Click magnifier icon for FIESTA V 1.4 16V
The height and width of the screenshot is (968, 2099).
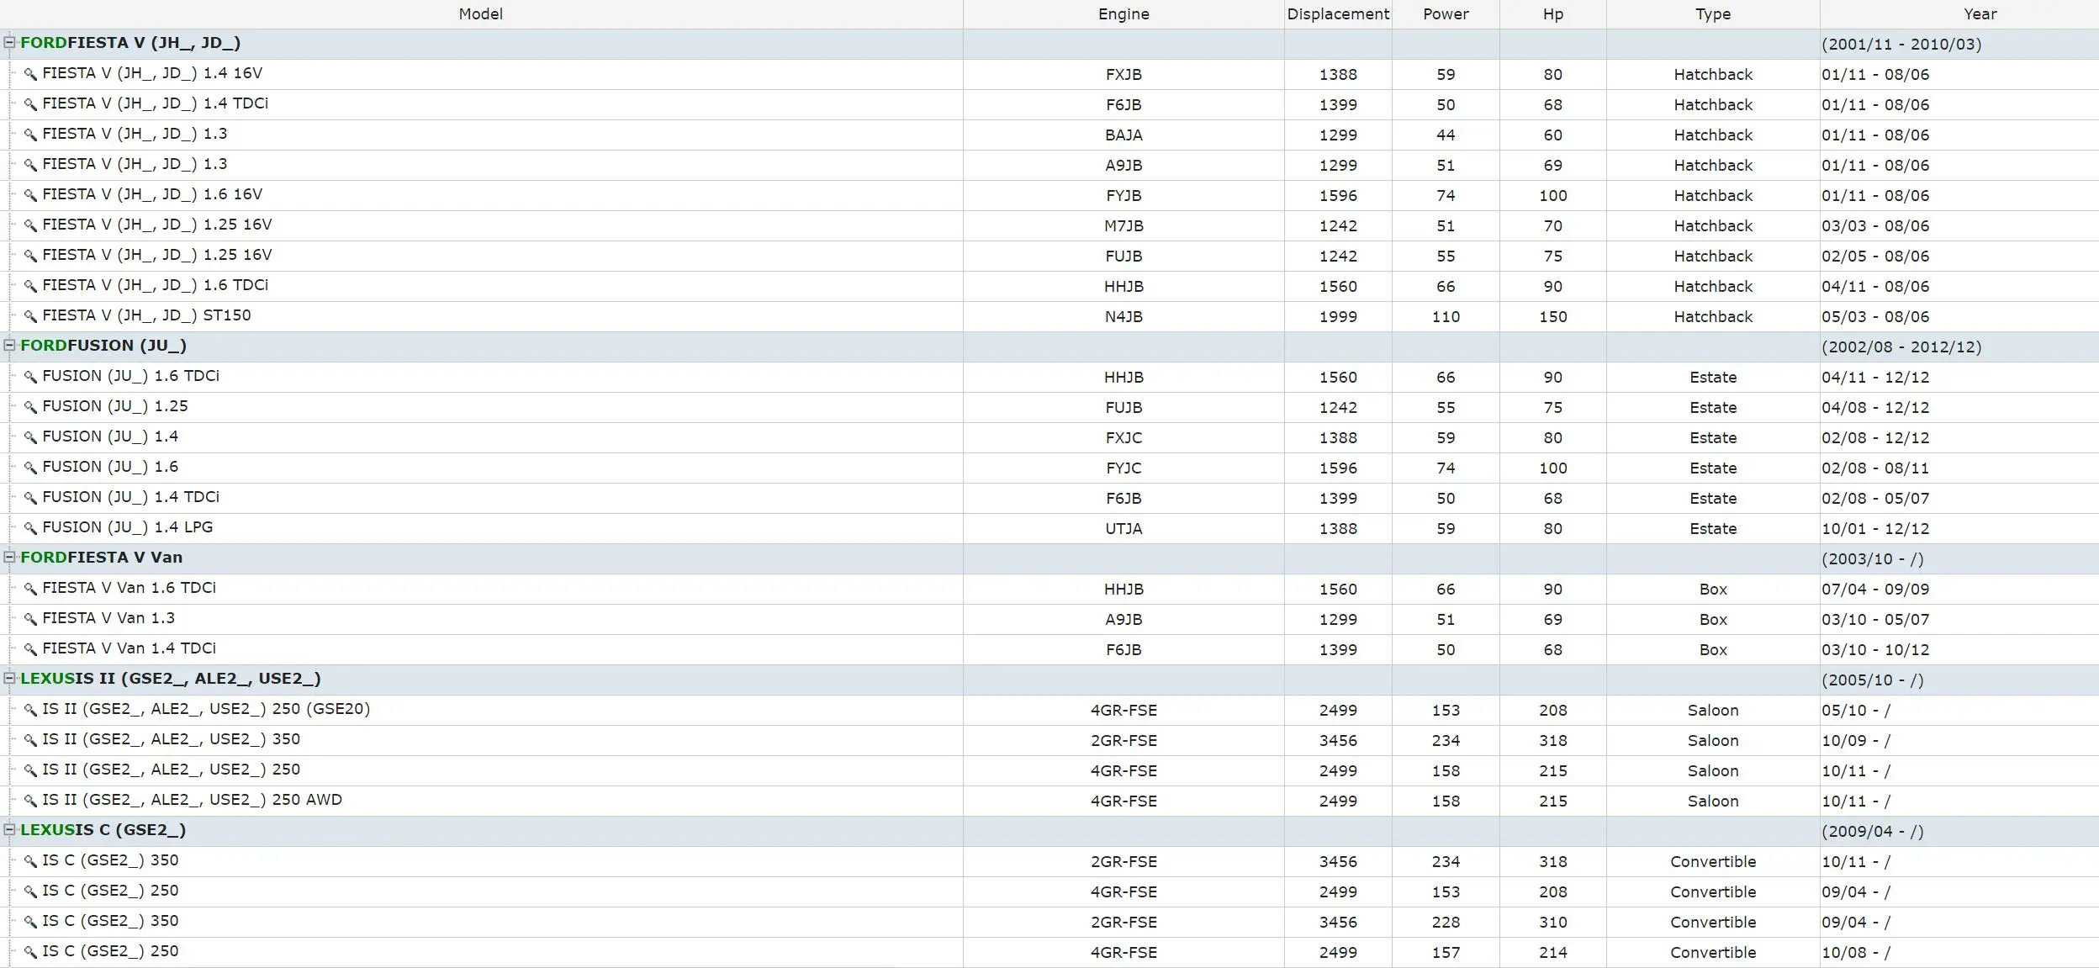[30, 74]
